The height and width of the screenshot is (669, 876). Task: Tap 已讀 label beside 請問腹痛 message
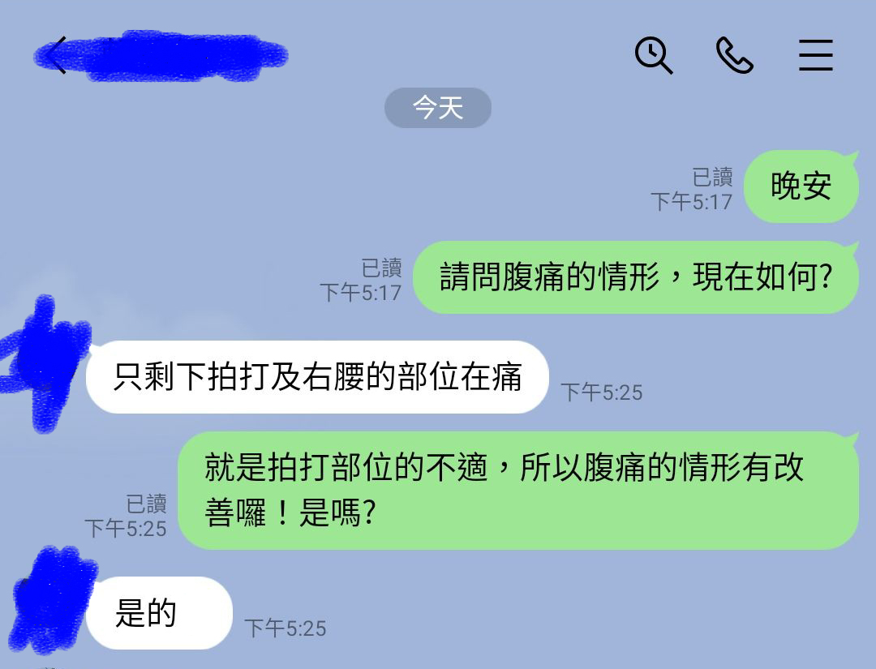(x=381, y=268)
